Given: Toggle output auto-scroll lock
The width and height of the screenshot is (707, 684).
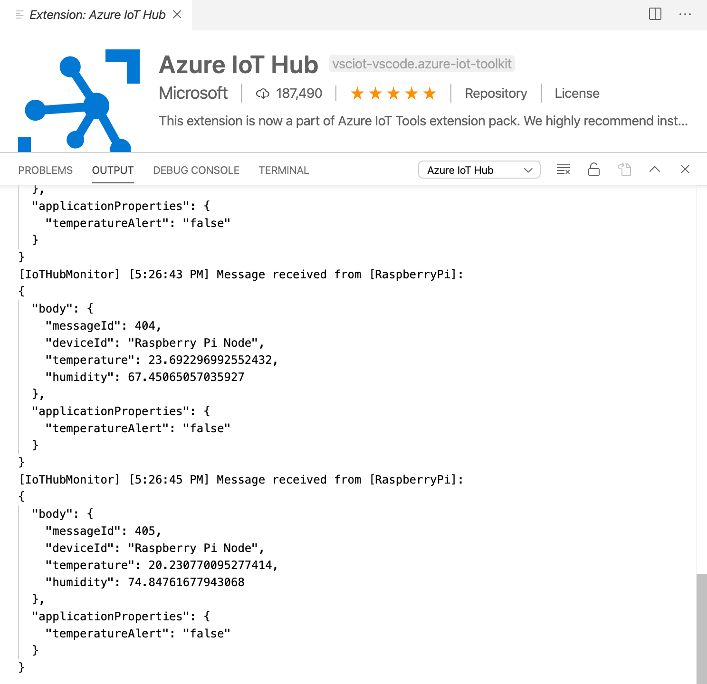Looking at the screenshot, I should [593, 170].
